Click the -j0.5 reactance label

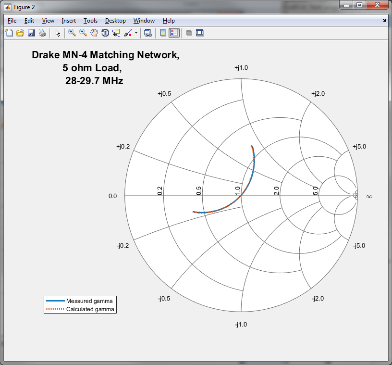[164, 299]
